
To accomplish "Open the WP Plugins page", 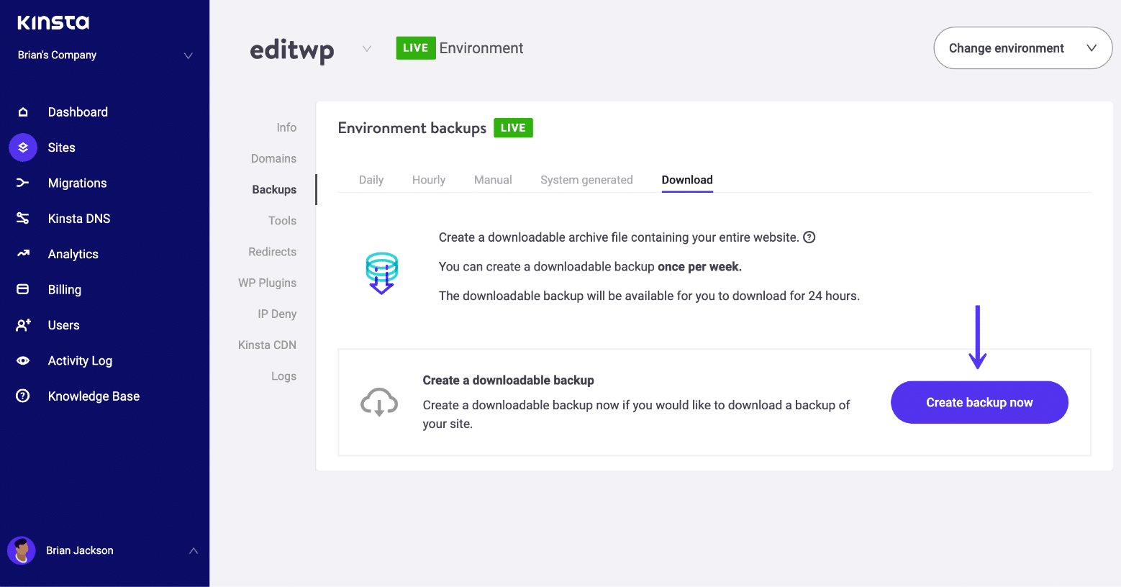I will pos(267,283).
